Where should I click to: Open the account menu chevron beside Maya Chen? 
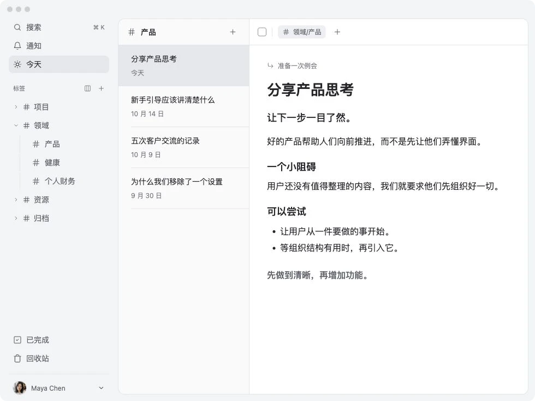102,388
